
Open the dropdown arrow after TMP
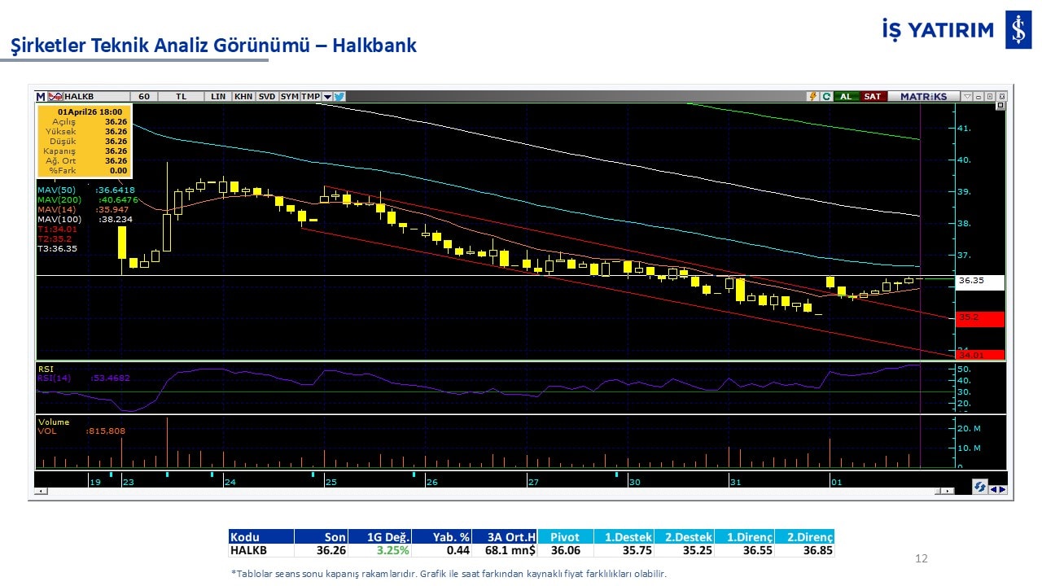tap(327, 96)
